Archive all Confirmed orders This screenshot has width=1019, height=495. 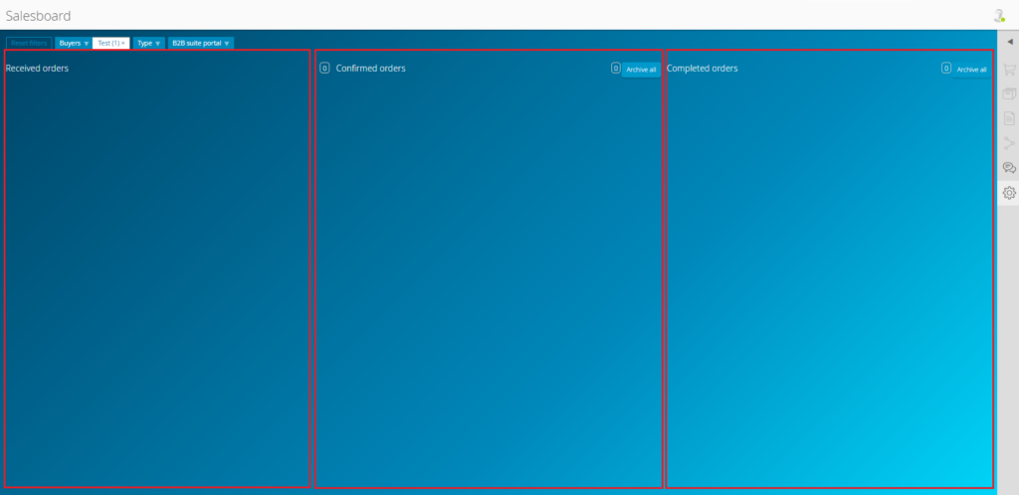[x=642, y=70]
